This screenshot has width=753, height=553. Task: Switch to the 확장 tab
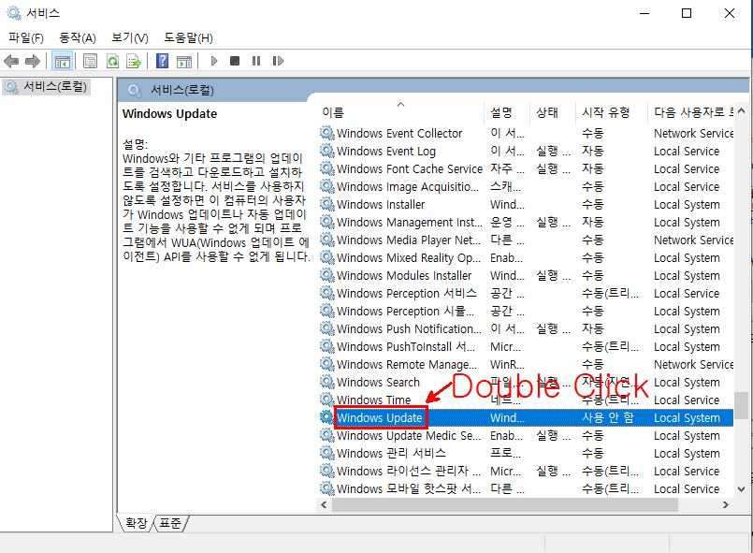[x=136, y=523]
